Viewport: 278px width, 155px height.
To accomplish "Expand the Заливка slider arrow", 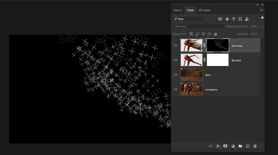I will (262, 34).
